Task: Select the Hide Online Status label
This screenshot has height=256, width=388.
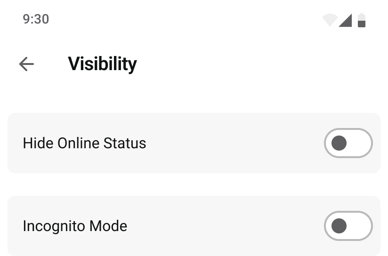Action: [84, 143]
